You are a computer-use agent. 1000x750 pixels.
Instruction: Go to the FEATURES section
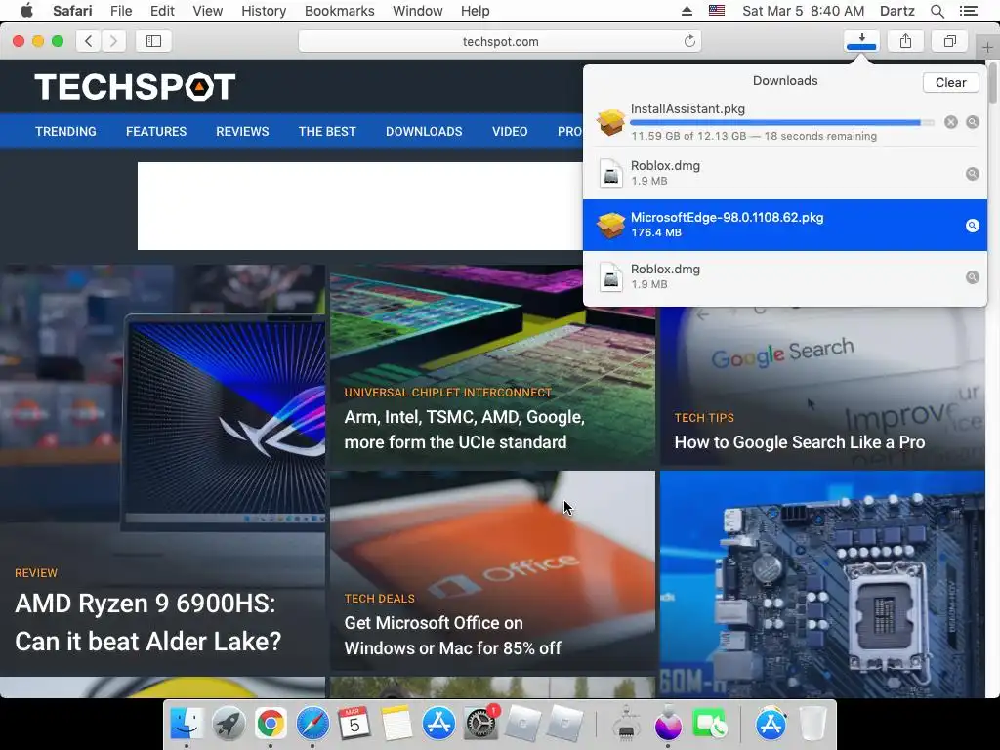(156, 132)
